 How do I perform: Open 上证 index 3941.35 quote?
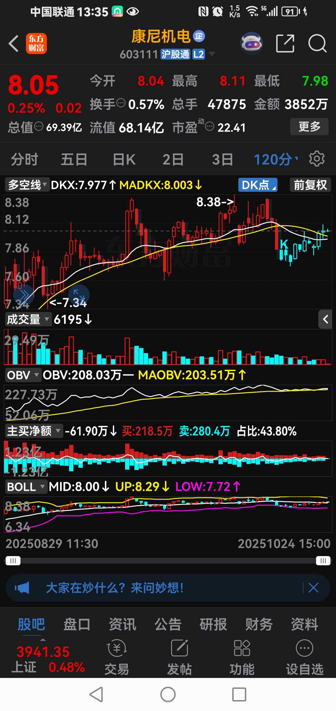pyautogui.click(x=48, y=659)
